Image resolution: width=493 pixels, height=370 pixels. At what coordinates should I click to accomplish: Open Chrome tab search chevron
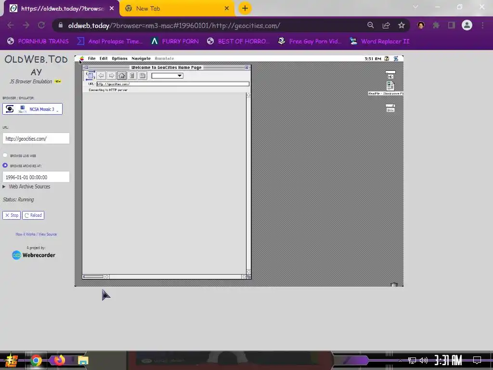click(x=415, y=7)
